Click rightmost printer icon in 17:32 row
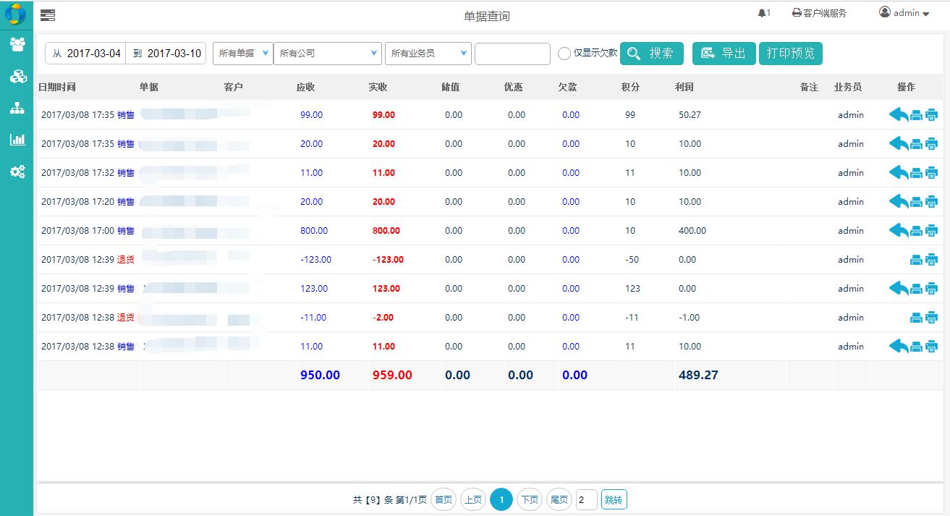The height and width of the screenshot is (516, 950). (931, 173)
